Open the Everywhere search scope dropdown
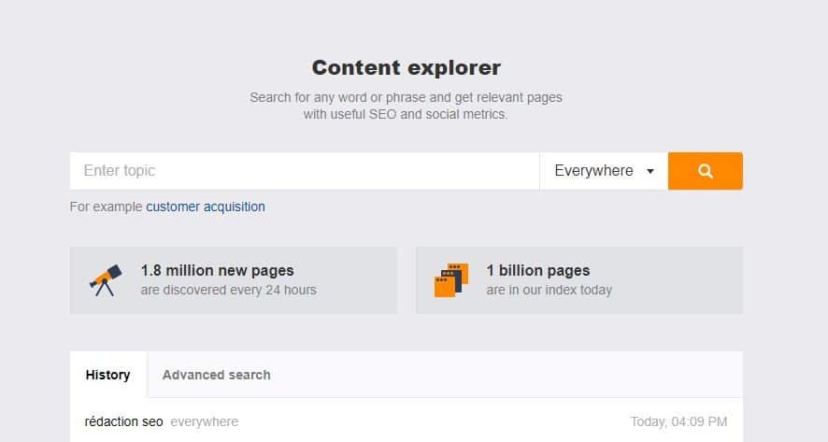The width and height of the screenshot is (828, 442). [x=604, y=171]
